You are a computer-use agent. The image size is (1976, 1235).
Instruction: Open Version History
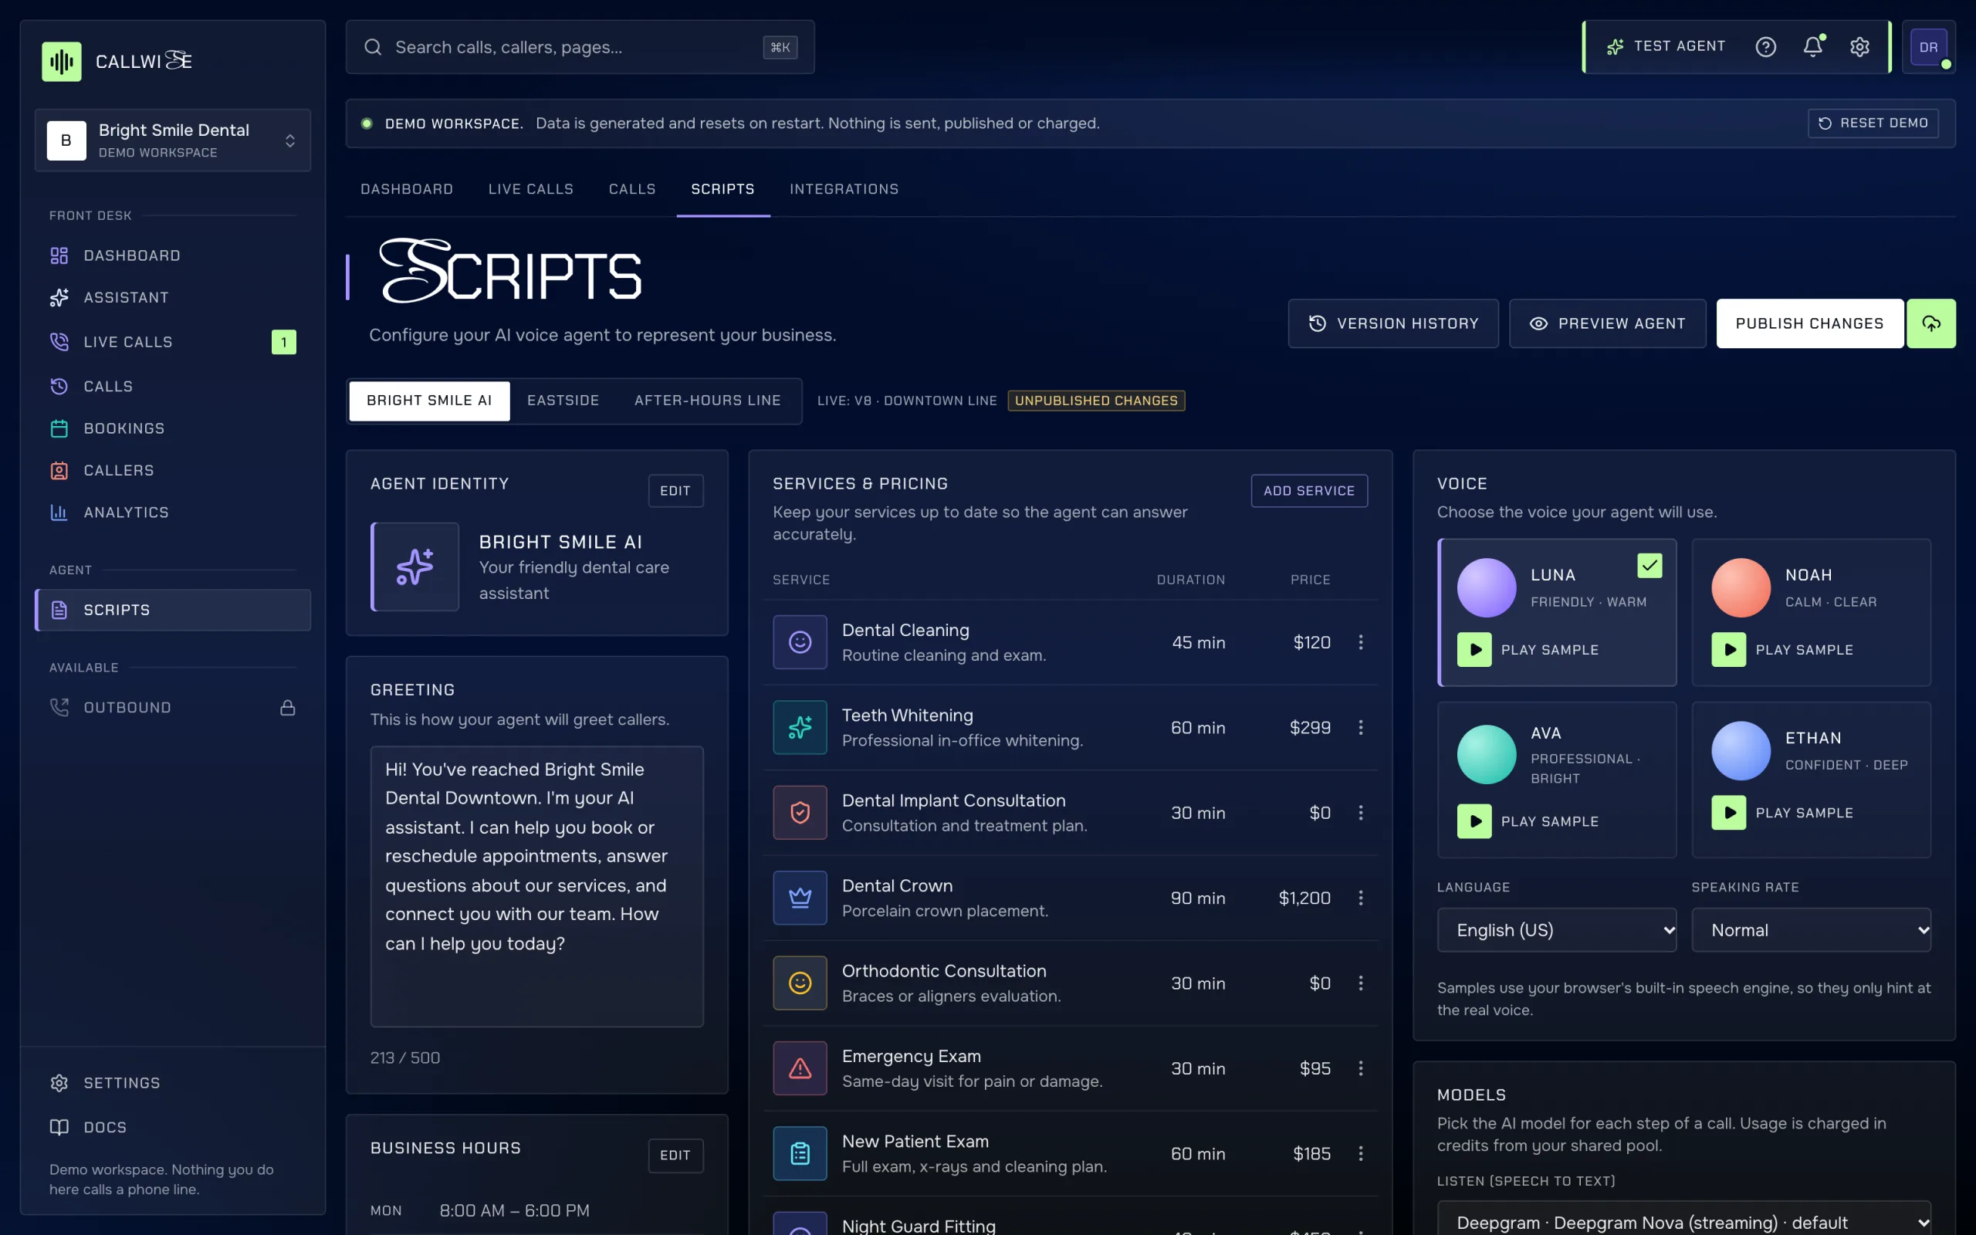1393,323
